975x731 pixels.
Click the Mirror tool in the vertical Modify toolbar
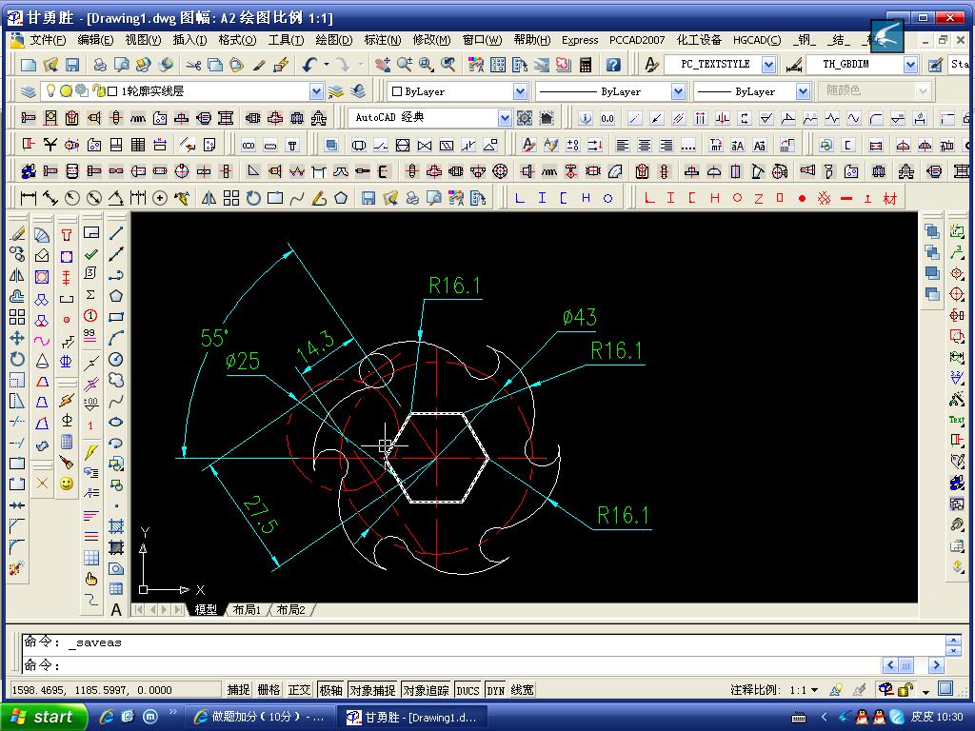tap(17, 275)
